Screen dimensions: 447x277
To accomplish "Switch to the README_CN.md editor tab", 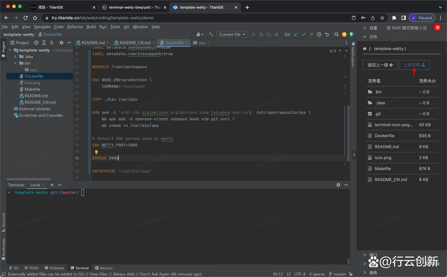I will click(x=135, y=43).
